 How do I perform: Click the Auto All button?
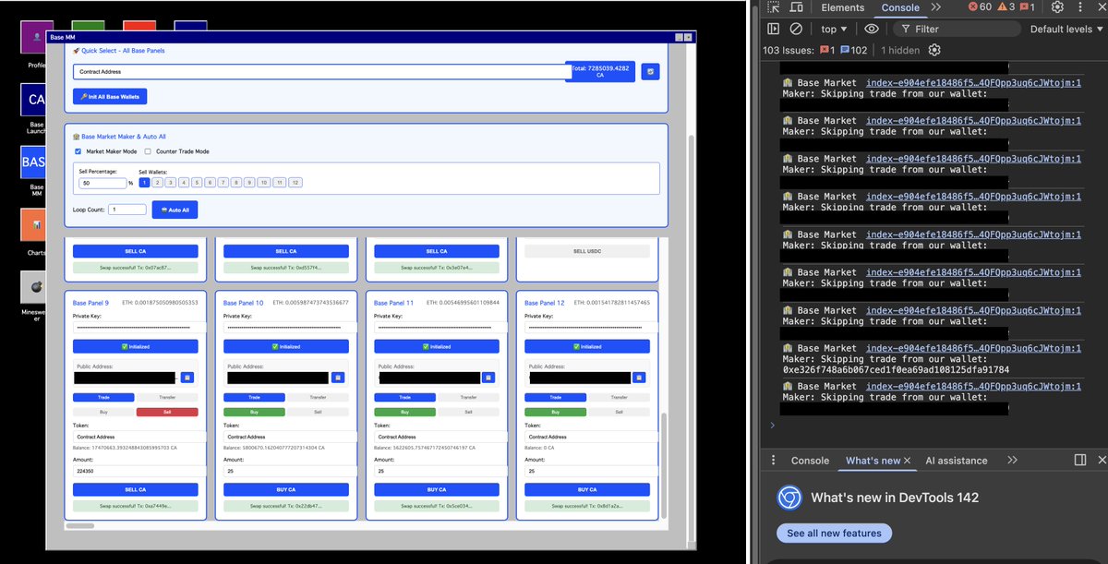coord(175,210)
